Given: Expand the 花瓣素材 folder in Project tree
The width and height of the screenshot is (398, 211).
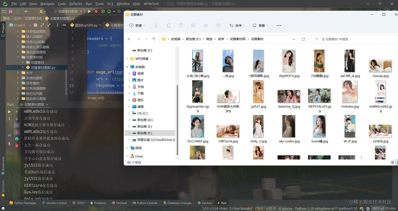Looking at the screenshot, I should [x=23, y=63].
